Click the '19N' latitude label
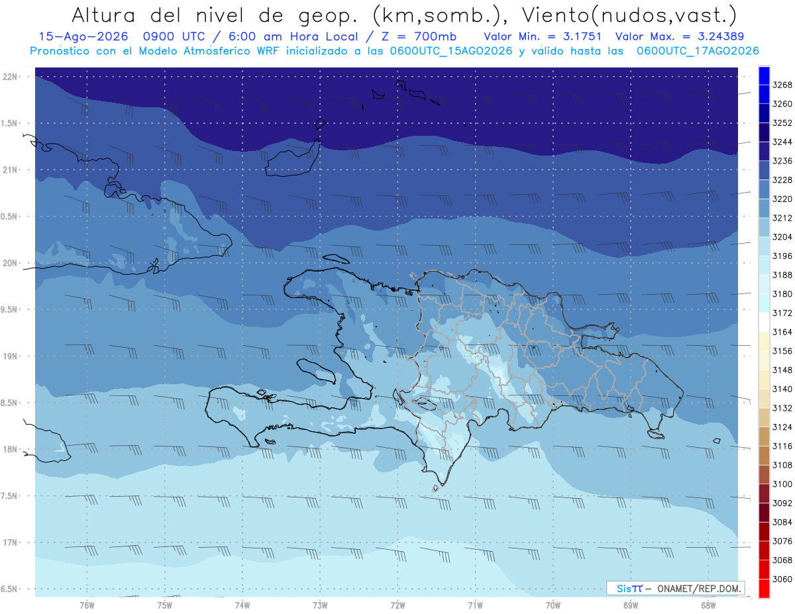The image size is (795, 614). pos(10,356)
